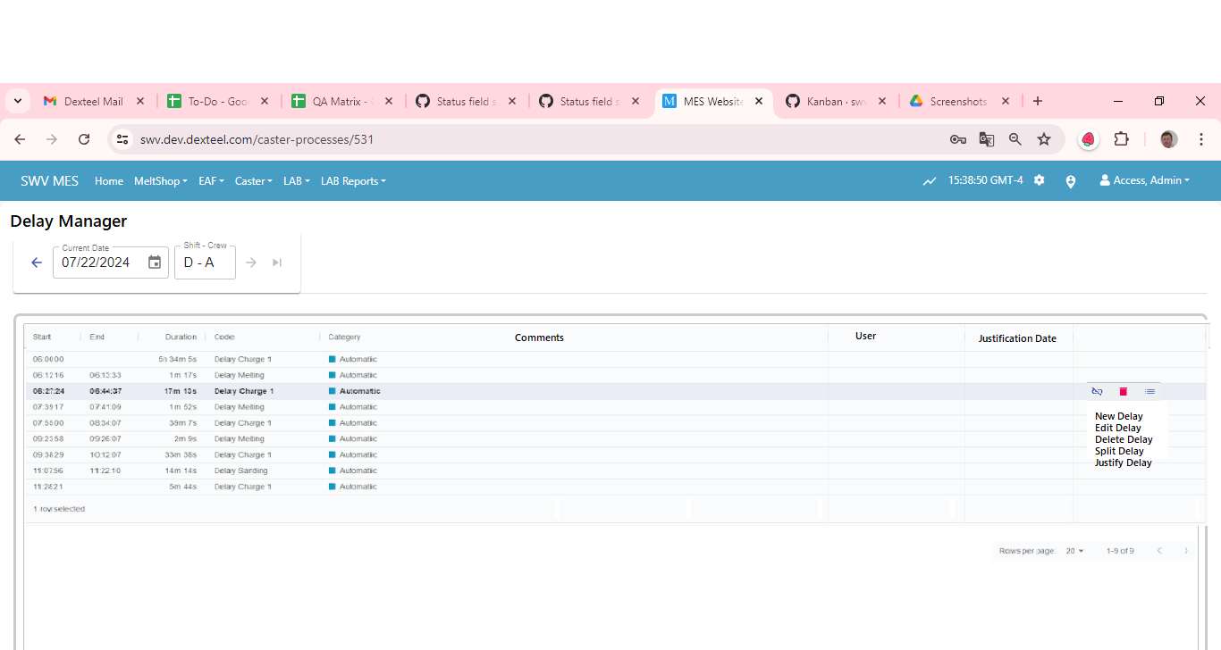The width and height of the screenshot is (1221, 650).
Task: Open the calendar picker for Current Date
Action: click(155, 262)
